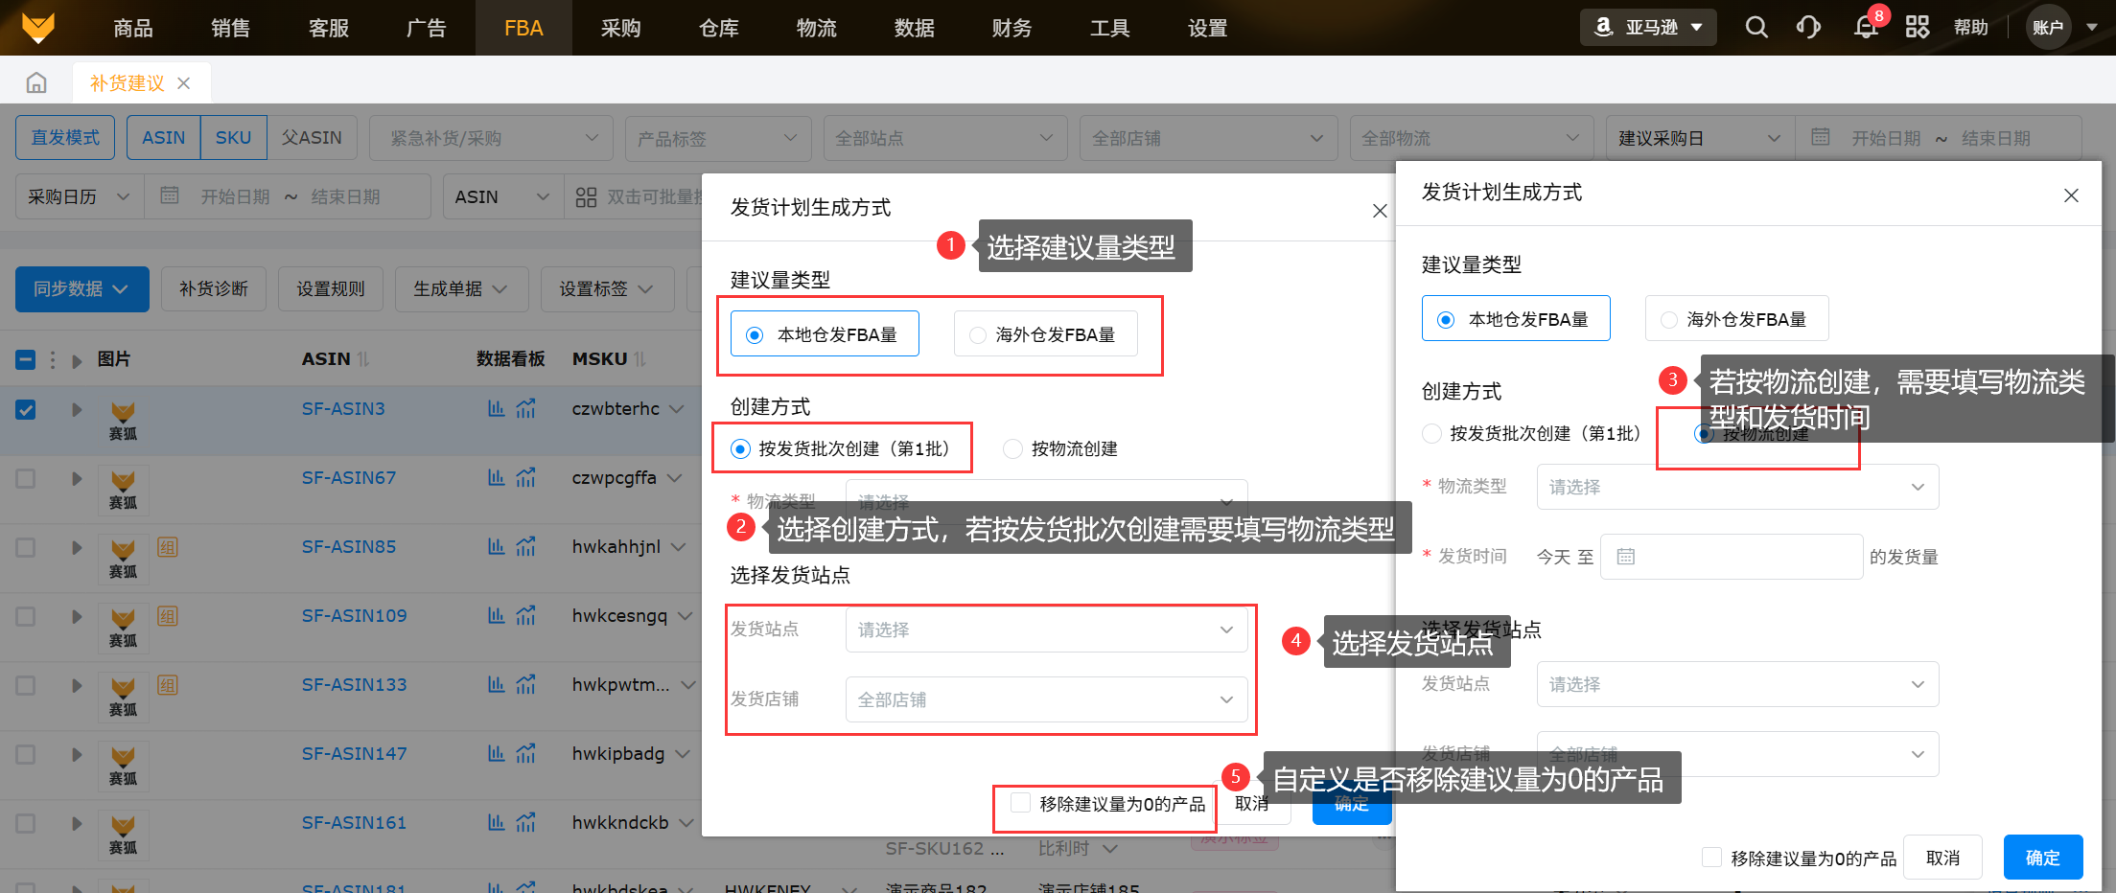Image resolution: width=2116 pixels, height=893 pixels.
Task: Click 发货时间 date input field
Action: [x=1732, y=557]
